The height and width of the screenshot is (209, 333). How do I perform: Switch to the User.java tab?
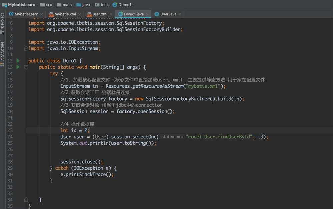click(168, 14)
